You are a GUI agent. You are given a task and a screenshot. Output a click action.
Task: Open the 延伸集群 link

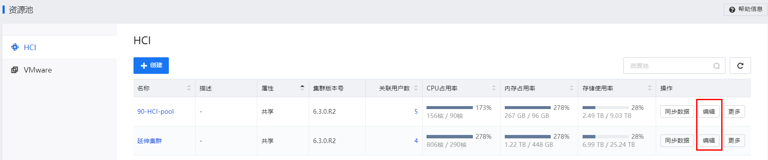pyautogui.click(x=149, y=141)
